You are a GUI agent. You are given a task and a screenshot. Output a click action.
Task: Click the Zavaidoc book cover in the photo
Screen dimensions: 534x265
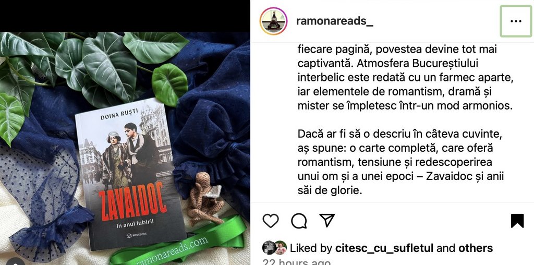click(130, 174)
